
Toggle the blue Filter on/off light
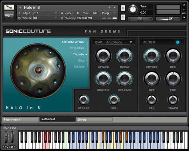point(177,42)
